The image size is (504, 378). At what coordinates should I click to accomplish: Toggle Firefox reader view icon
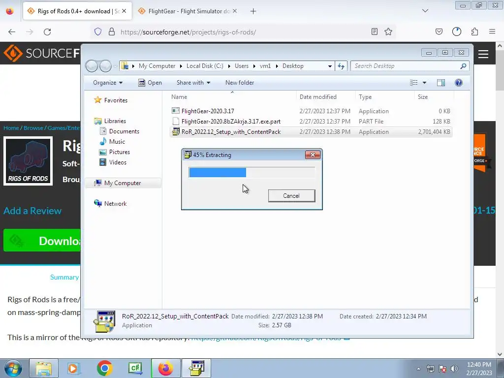[x=374, y=31]
